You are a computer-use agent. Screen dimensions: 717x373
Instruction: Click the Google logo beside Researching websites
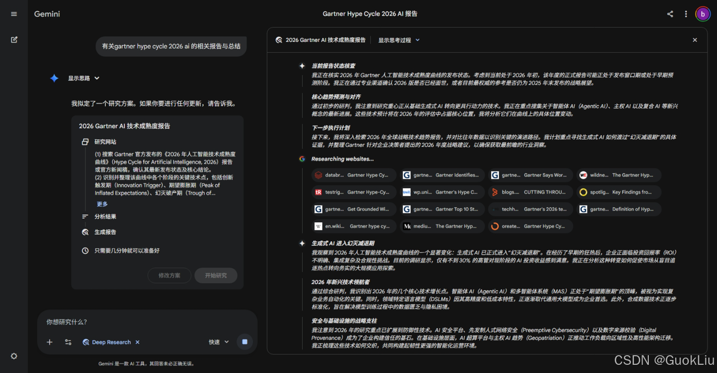point(302,159)
